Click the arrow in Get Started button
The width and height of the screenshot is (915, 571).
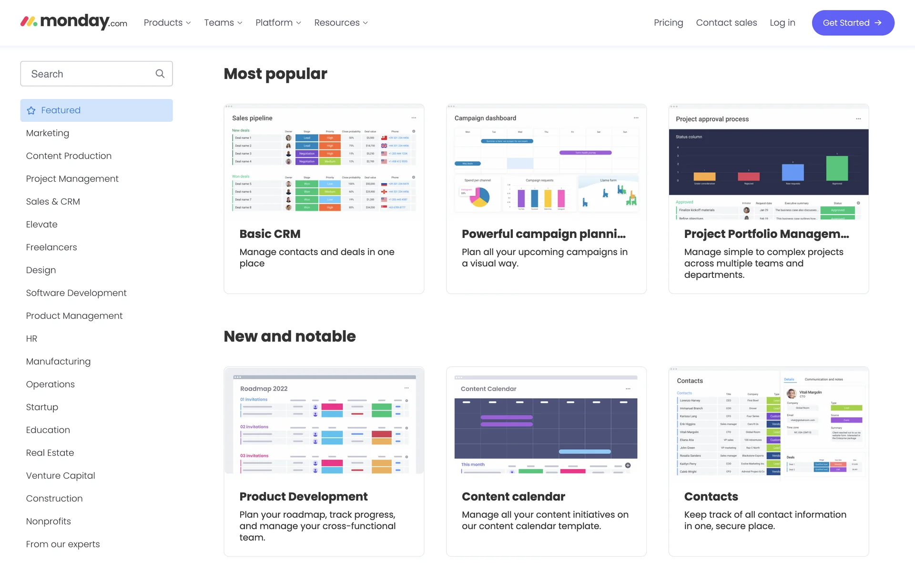(878, 23)
